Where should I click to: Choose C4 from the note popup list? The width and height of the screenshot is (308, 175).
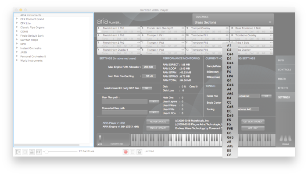tap(230, 50)
